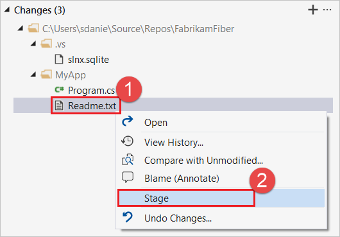Viewport: 340px width, 237px height.
Task: Select the Program.cs file
Action: coord(91,91)
